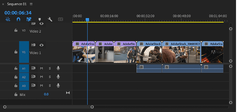Click the closed captions CC icon

tap(61, 19)
